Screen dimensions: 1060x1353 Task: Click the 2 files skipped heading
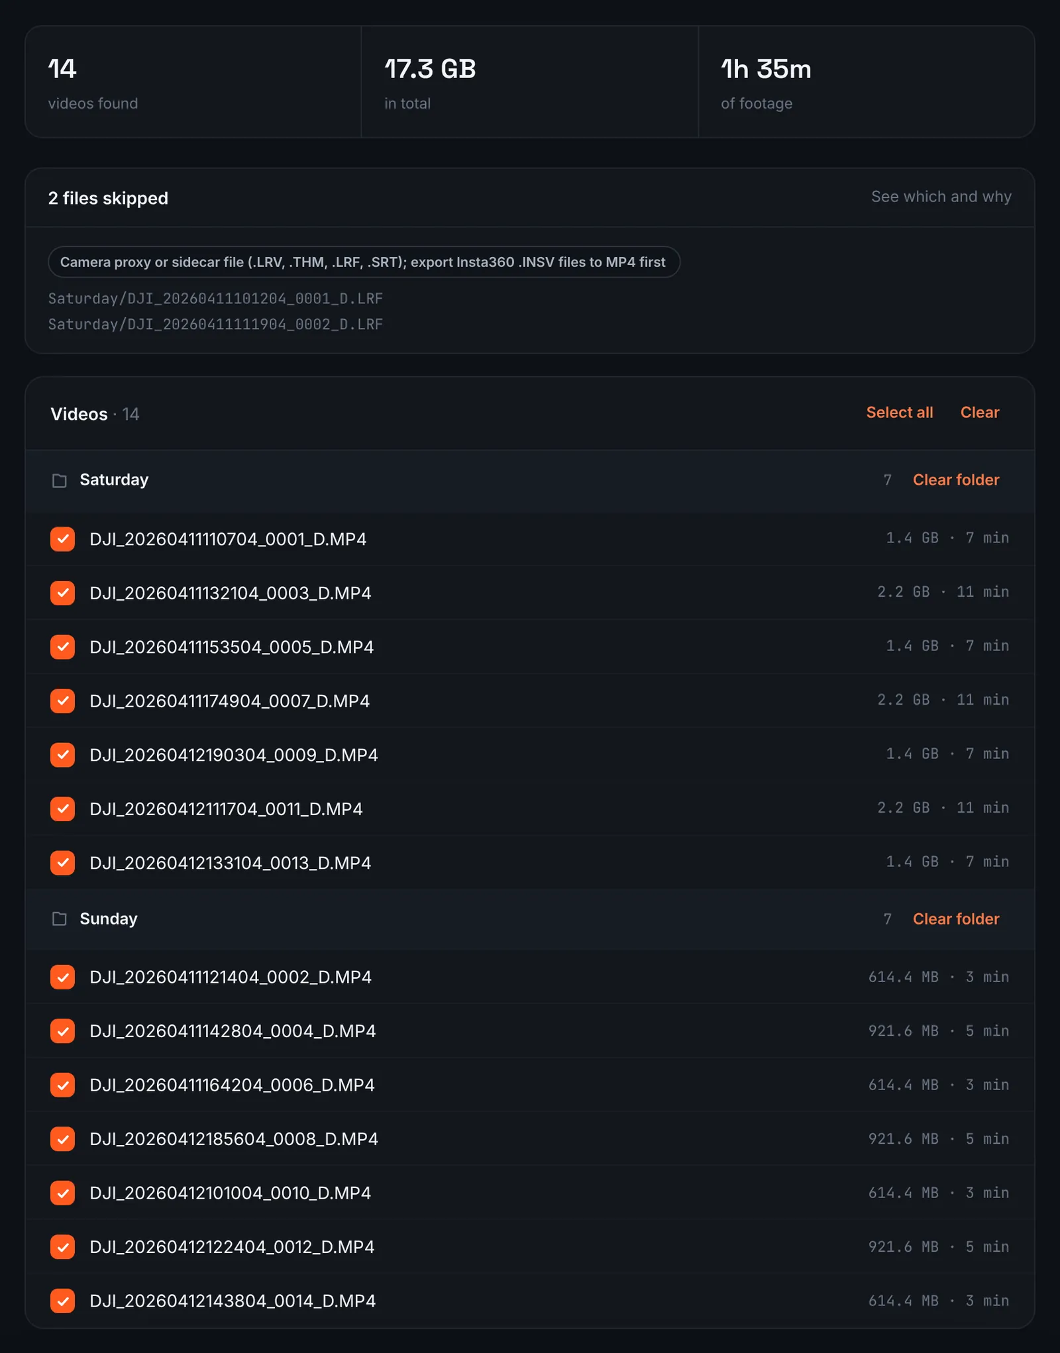108,198
